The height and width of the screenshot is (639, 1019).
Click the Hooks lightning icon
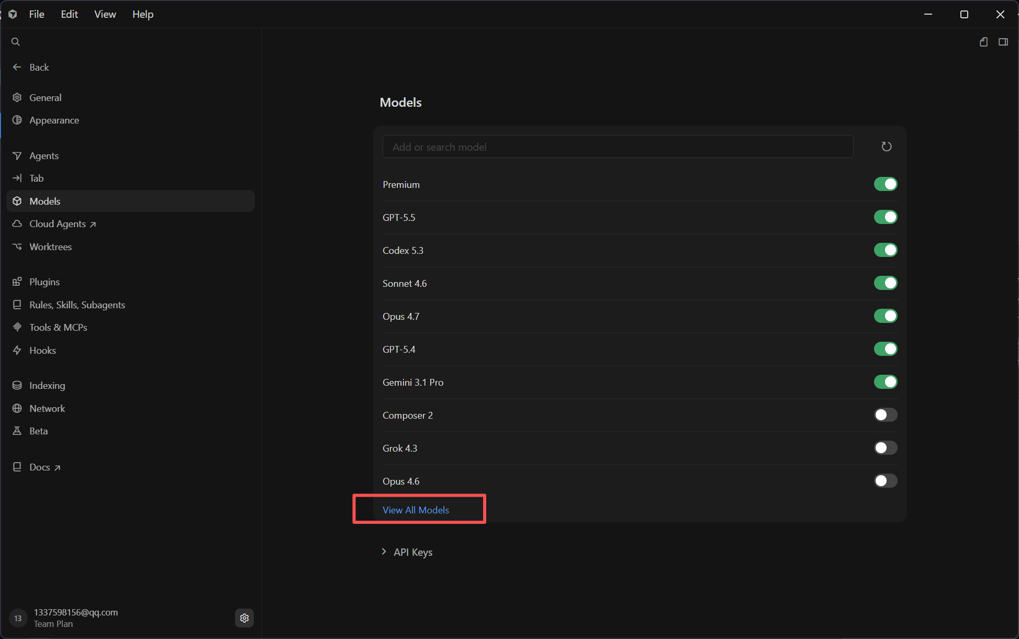(17, 350)
